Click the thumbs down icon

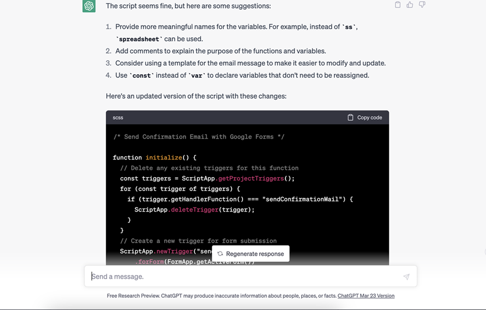pos(422,5)
